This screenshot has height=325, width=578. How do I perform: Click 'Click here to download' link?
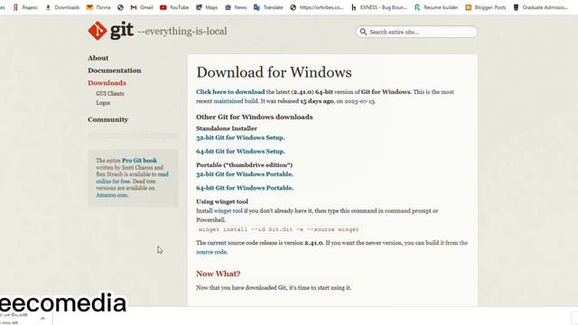click(x=230, y=92)
